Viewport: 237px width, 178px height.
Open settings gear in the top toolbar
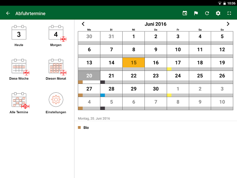pos(218,13)
